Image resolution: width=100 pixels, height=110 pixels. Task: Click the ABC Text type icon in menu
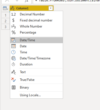[13, 72]
